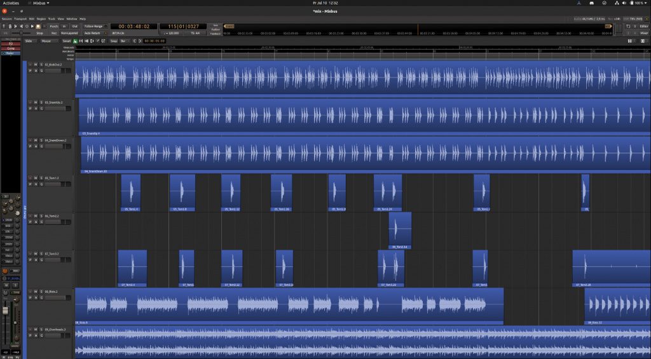Click the bars-beats clock 115|01|0327
This screenshot has width=651, height=359.
183,26
